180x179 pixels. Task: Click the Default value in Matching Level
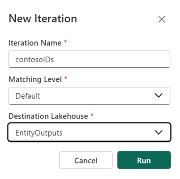[x=28, y=96]
